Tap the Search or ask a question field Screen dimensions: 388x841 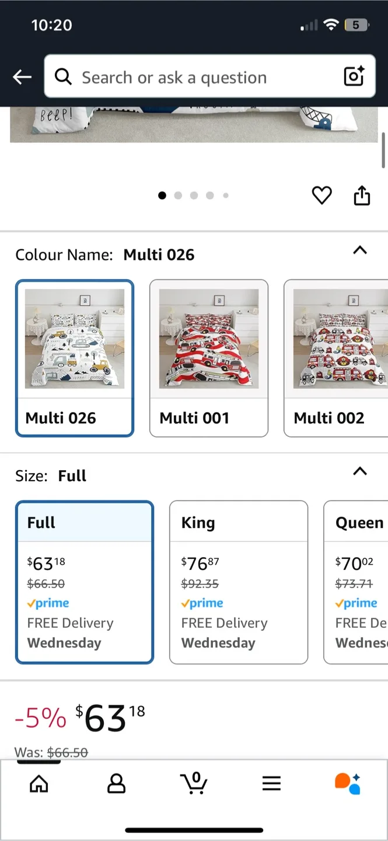[x=175, y=77]
